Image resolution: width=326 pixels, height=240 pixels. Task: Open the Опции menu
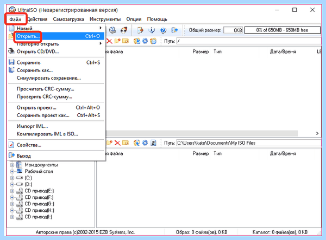click(134, 20)
